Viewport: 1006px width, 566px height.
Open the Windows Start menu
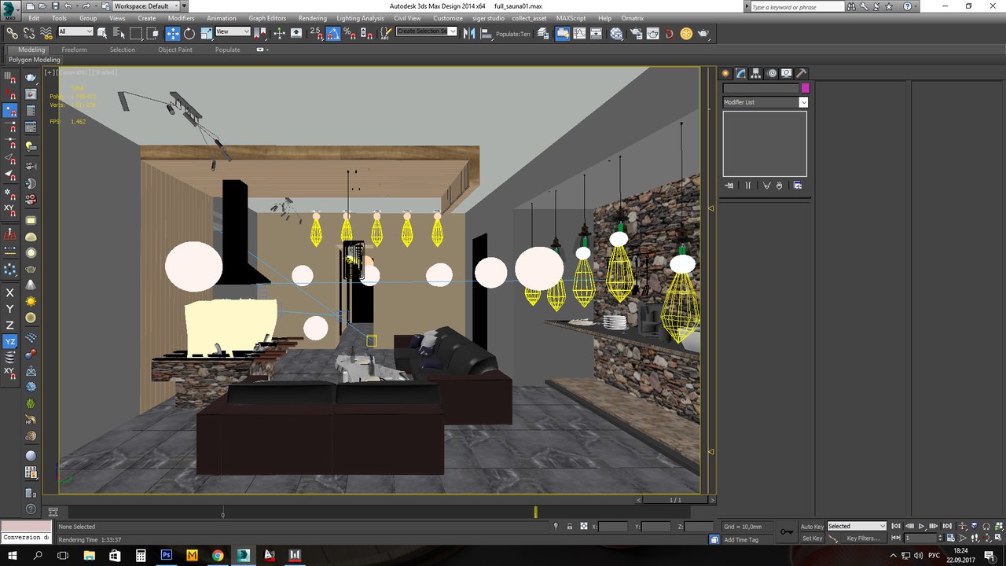pyautogui.click(x=12, y=555)
